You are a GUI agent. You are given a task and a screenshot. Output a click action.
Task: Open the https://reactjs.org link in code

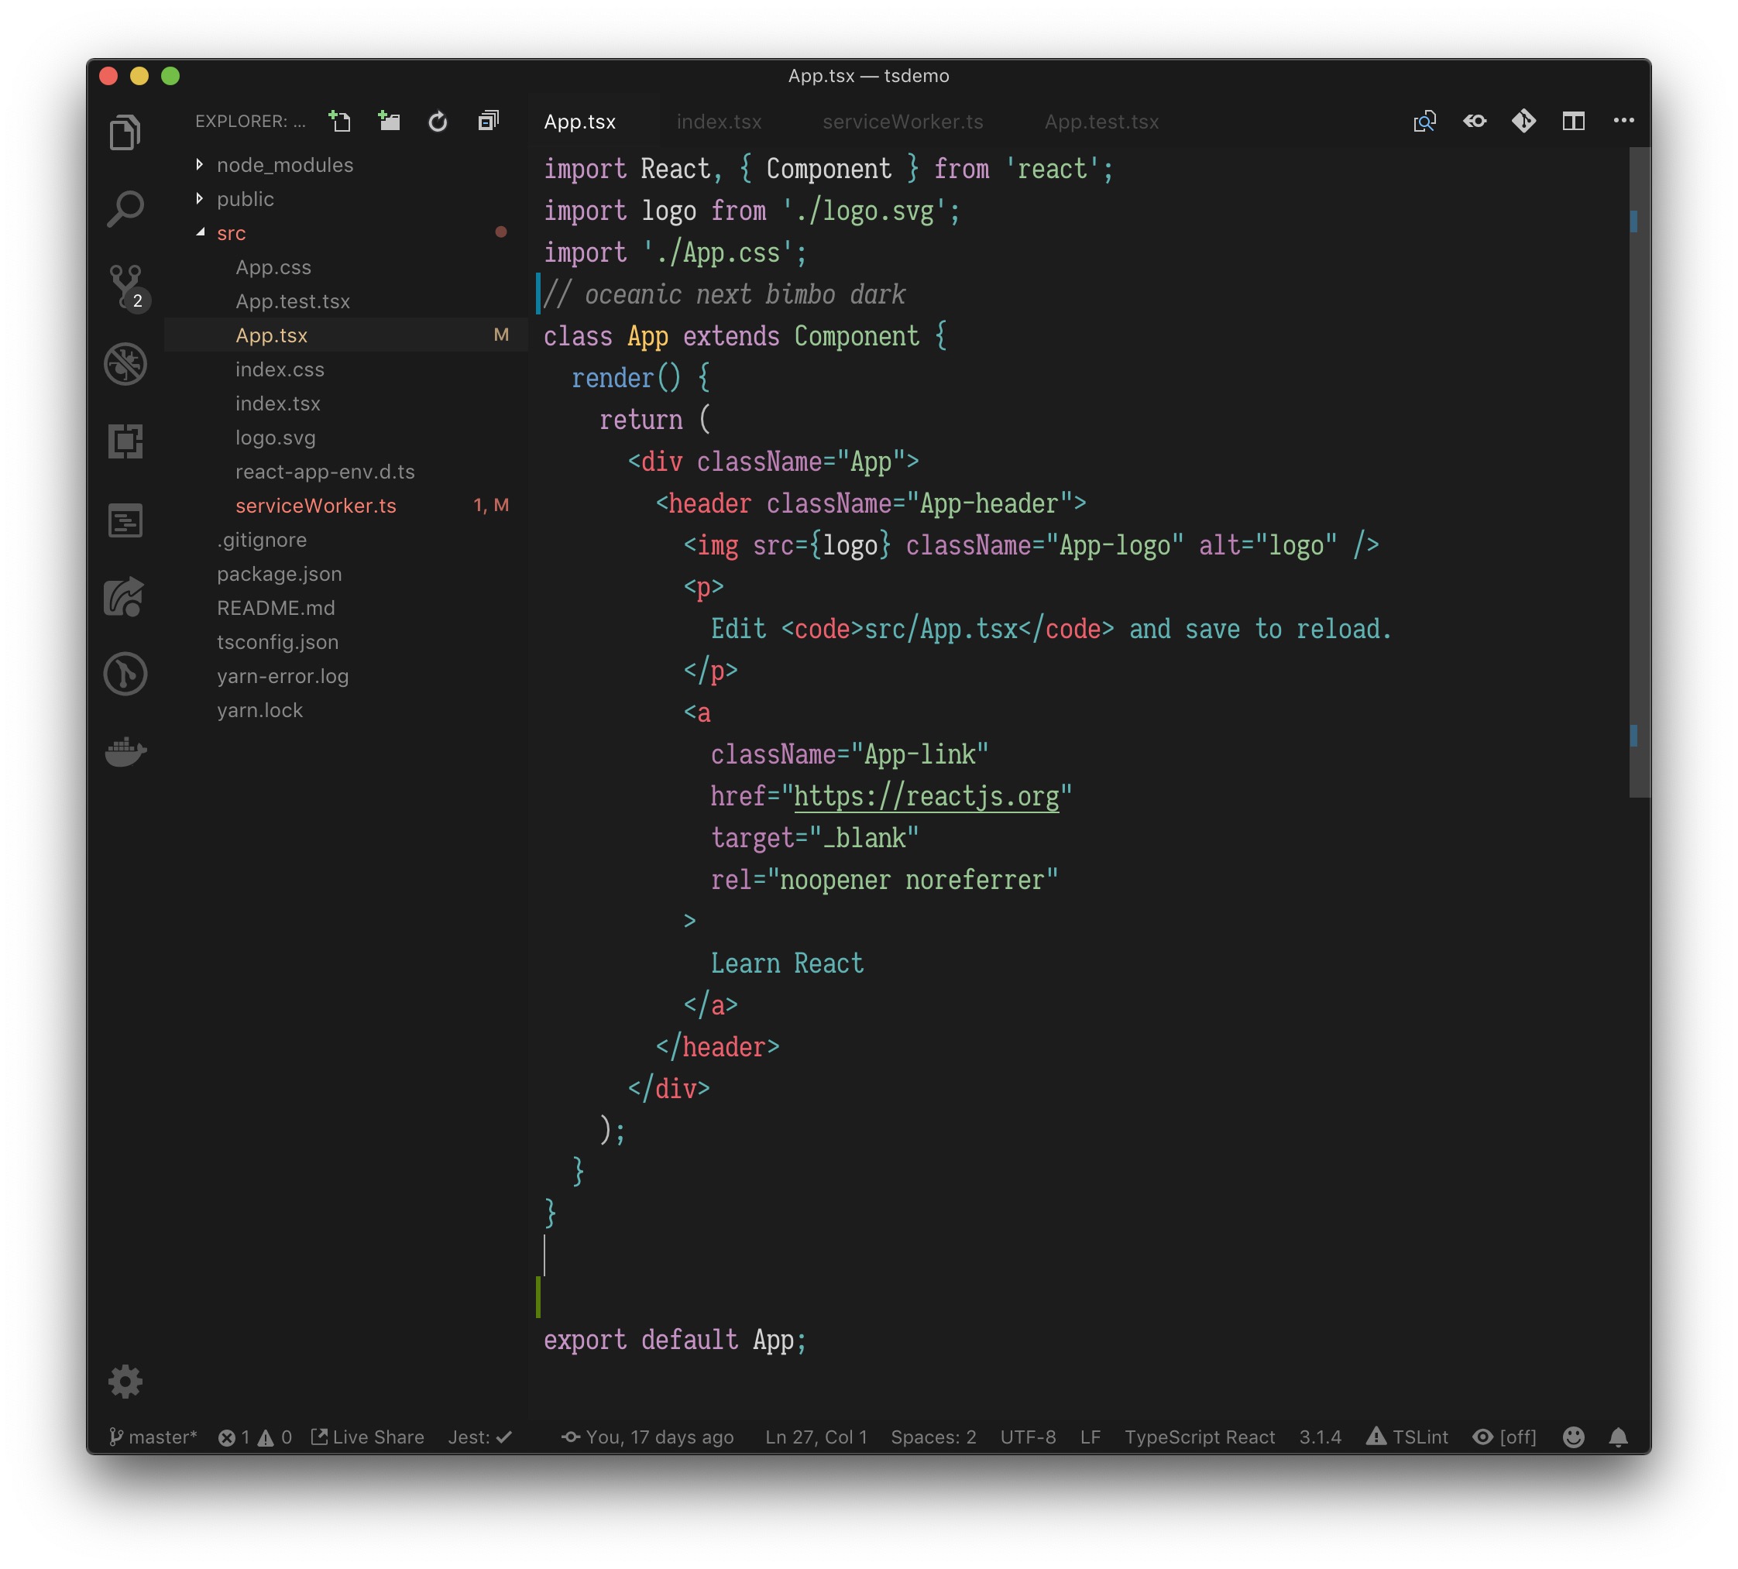tap(926, 797)
